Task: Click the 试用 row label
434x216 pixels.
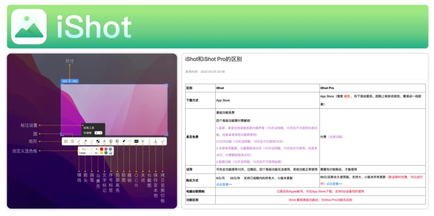Action: [x=189, y=170]
